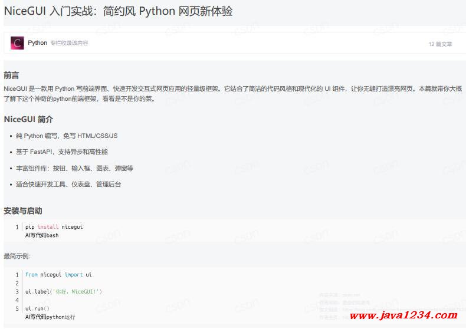Open the Python column link
Viewport: 466px width, 329px height.
37,43
